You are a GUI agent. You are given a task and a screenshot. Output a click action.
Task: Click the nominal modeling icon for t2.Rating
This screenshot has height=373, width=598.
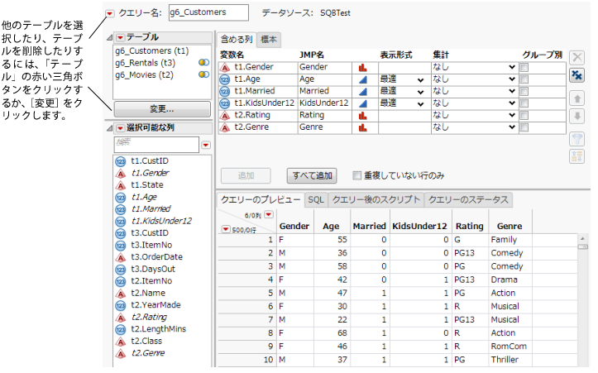coord(363,116)
